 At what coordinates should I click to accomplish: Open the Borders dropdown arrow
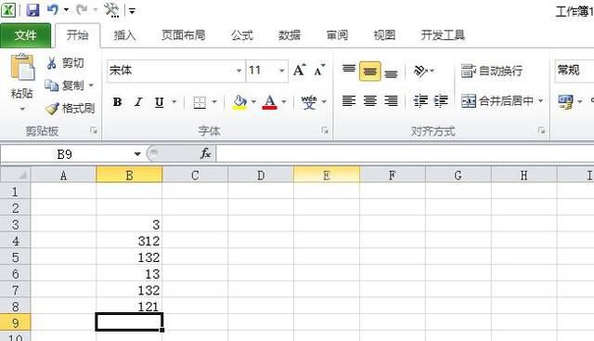click(x=214, y=101)
